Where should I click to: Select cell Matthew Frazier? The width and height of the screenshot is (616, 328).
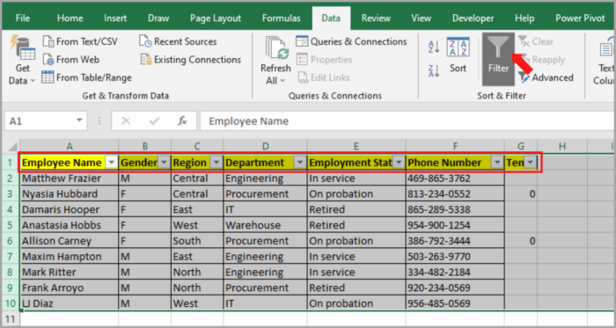[x=70, y=179]
